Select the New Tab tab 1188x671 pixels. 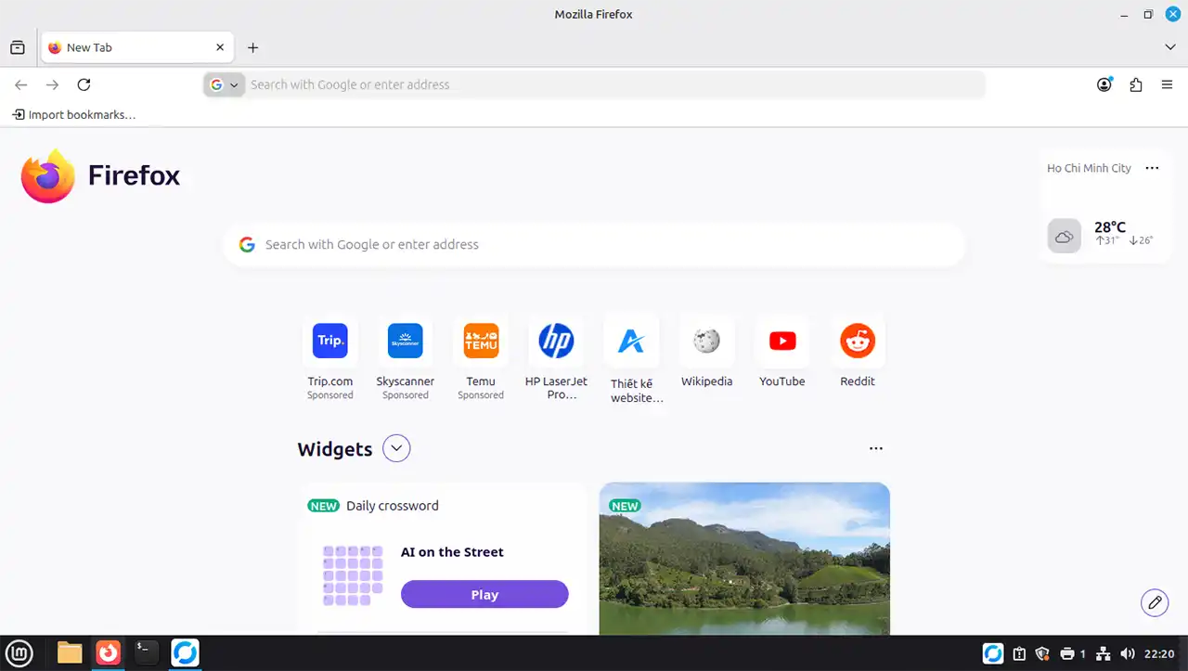tap(136, 47)
